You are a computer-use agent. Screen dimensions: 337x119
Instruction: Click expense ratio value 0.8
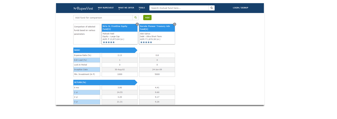[x=157, y=55]
